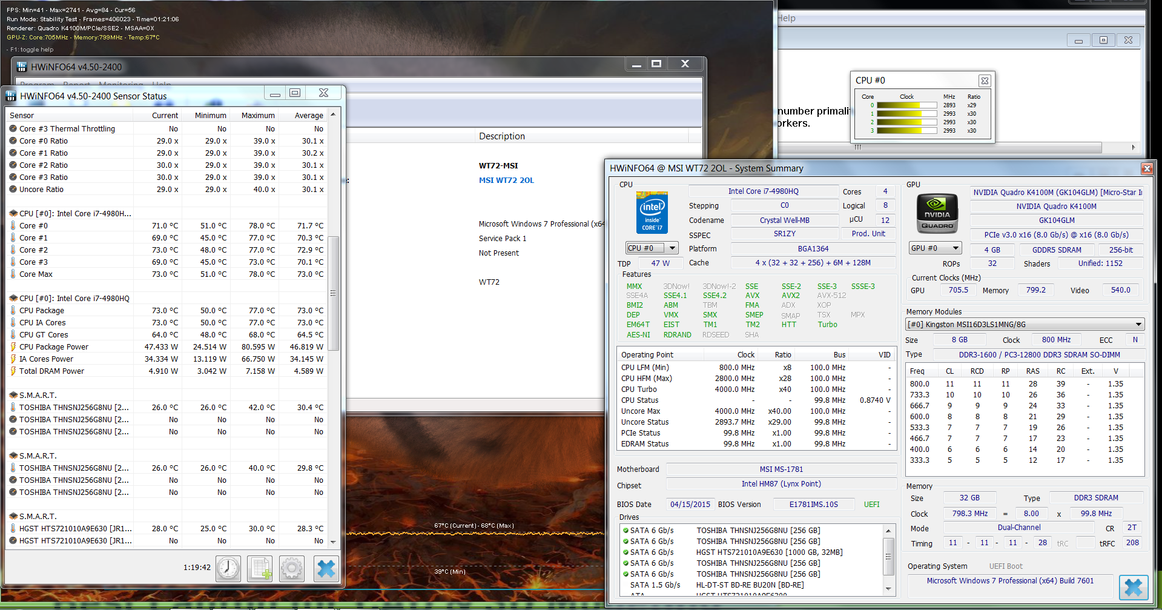Click the blue X button in System Summary

1134,588
